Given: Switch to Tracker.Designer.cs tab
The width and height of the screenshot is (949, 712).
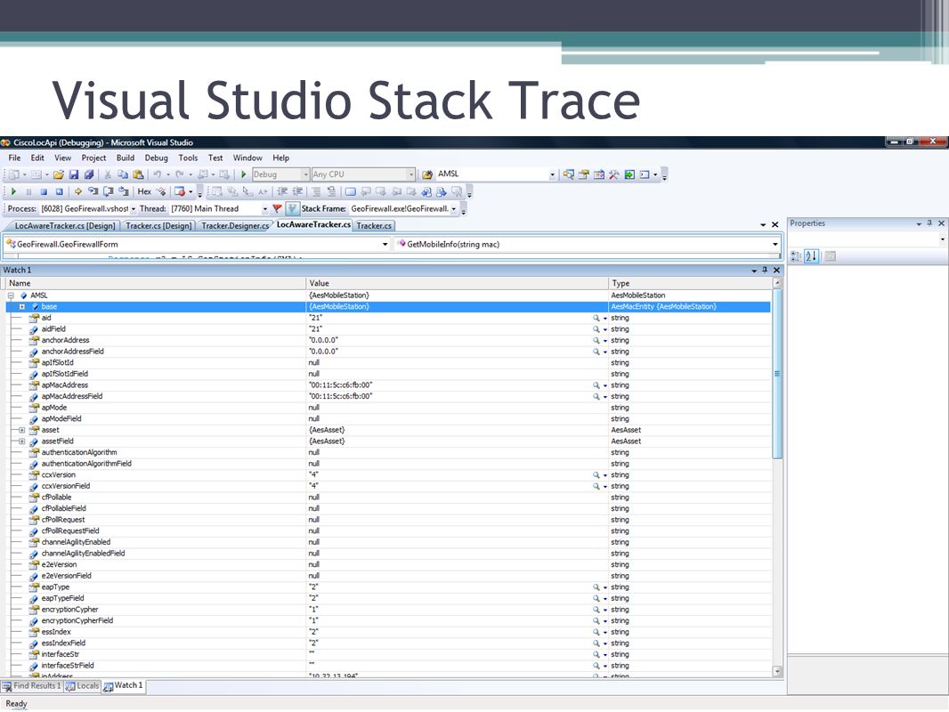Looking at the screenshot, I should click(x=235, y=226).
